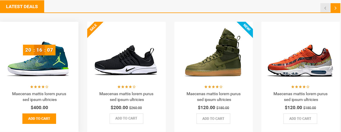Add the orange Air Max shoe to cart
Screen dimensions: 341x132
[300, 119]
